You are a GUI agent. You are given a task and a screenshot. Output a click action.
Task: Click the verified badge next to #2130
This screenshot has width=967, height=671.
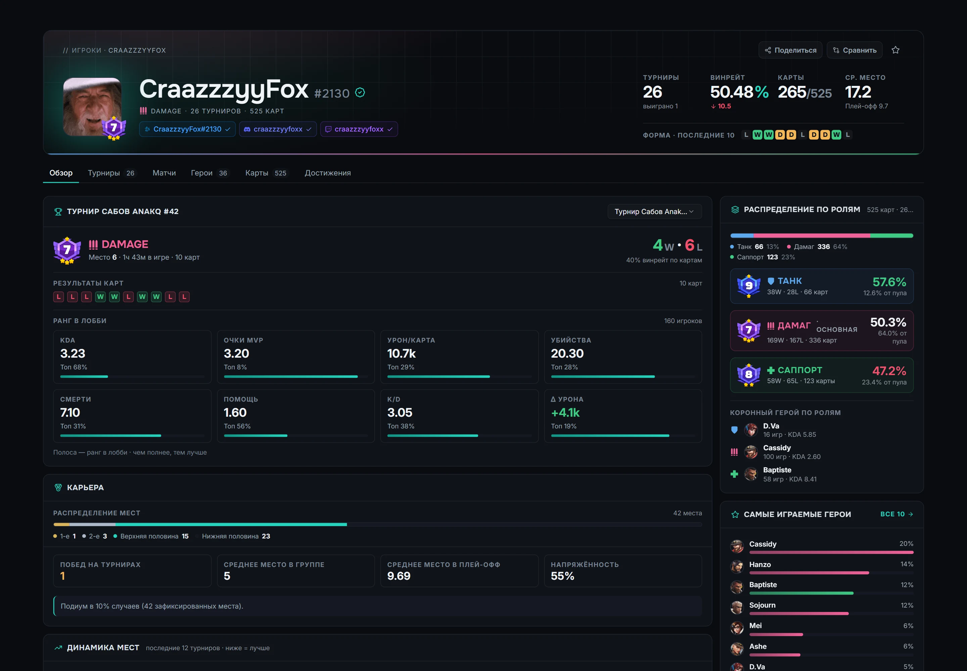(x=360, y=93)
